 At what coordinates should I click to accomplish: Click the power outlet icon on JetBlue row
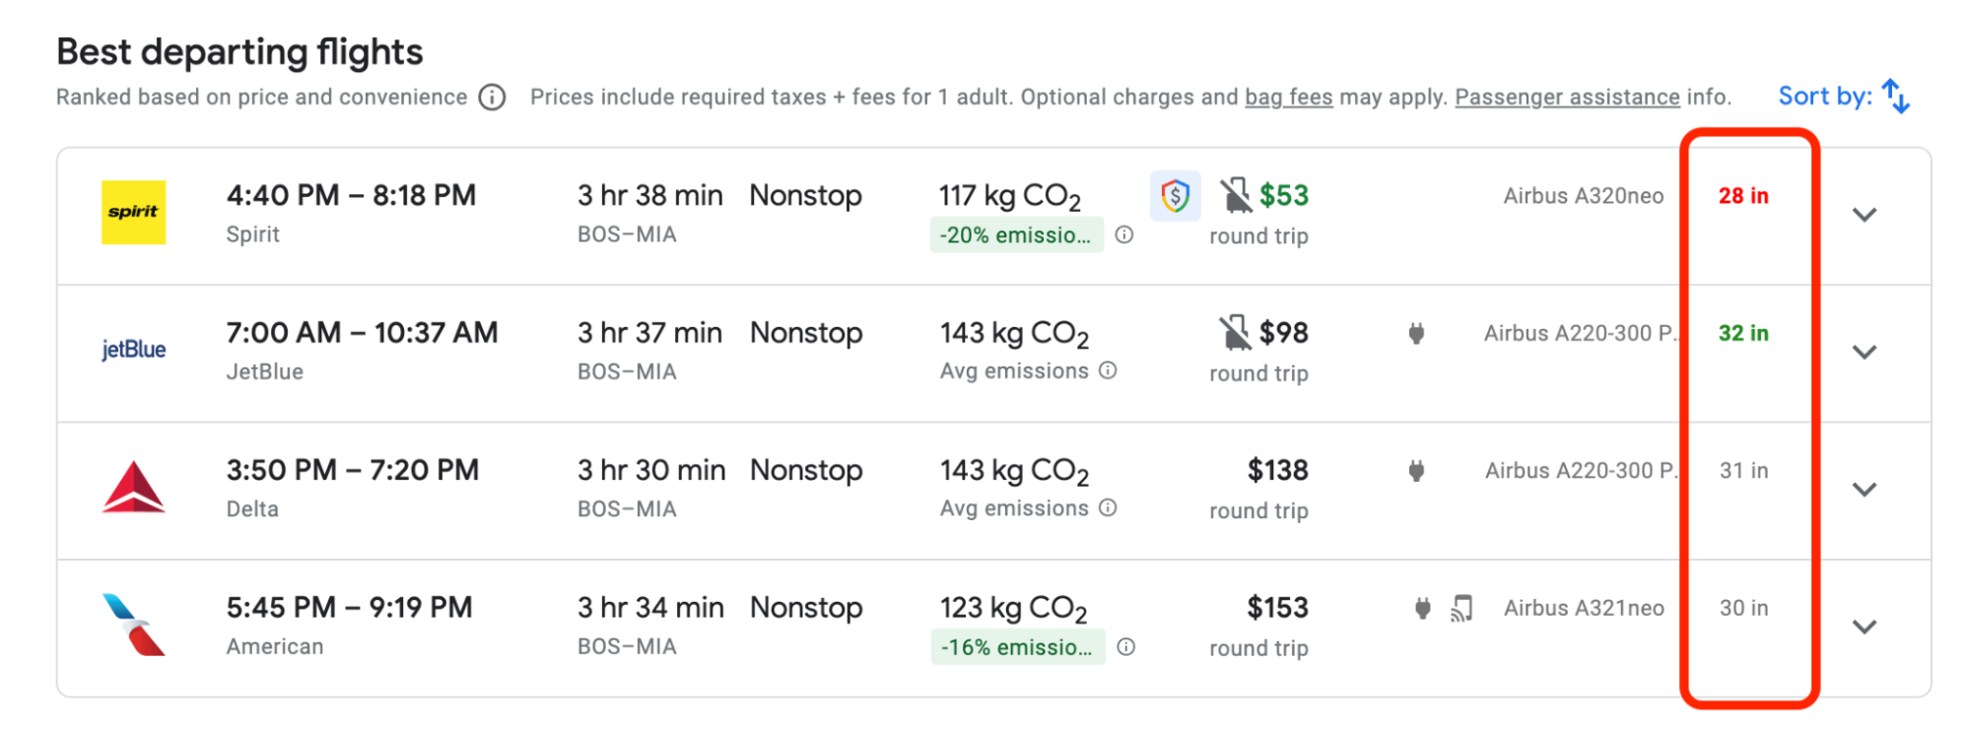click(x=1416, y=334)
